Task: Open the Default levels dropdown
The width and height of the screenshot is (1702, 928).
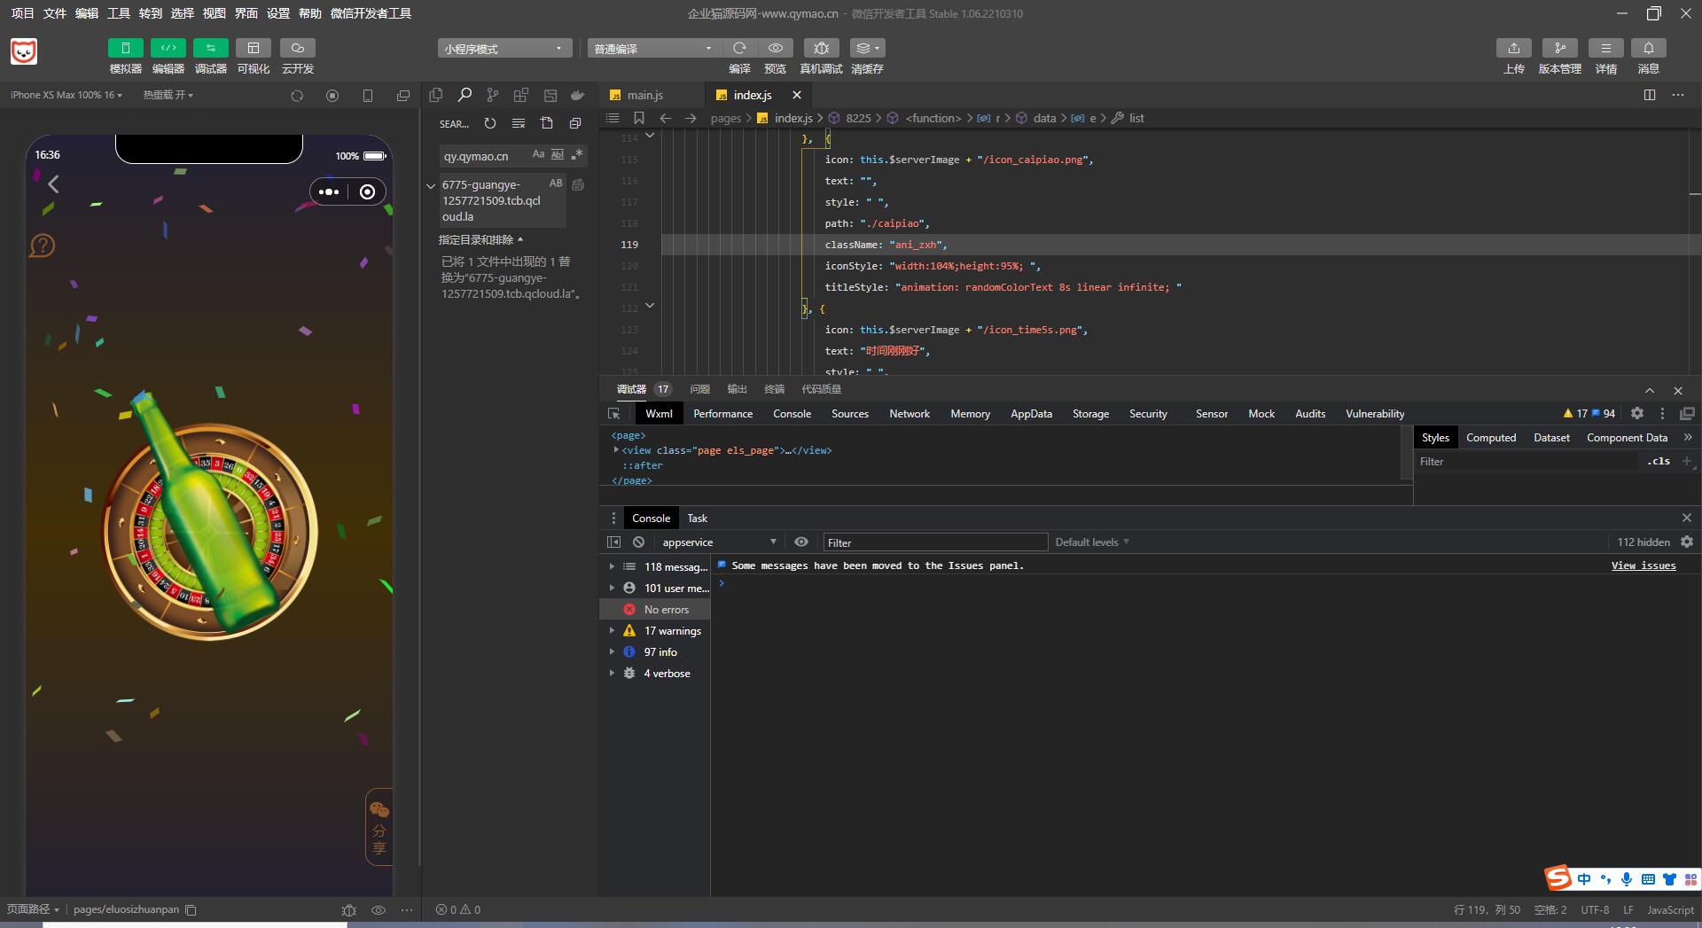Action: click(1091, 542)
